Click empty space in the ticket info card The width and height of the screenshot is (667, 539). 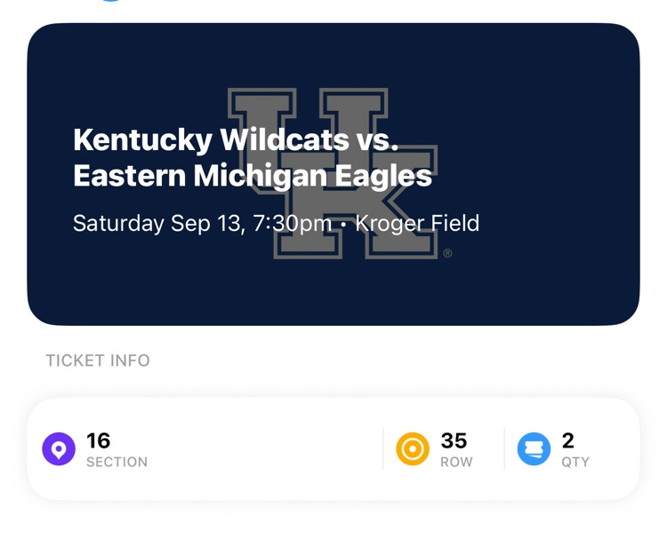coord(264,449)
